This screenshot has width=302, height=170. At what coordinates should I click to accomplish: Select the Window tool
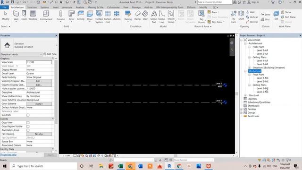click(33, 16)
